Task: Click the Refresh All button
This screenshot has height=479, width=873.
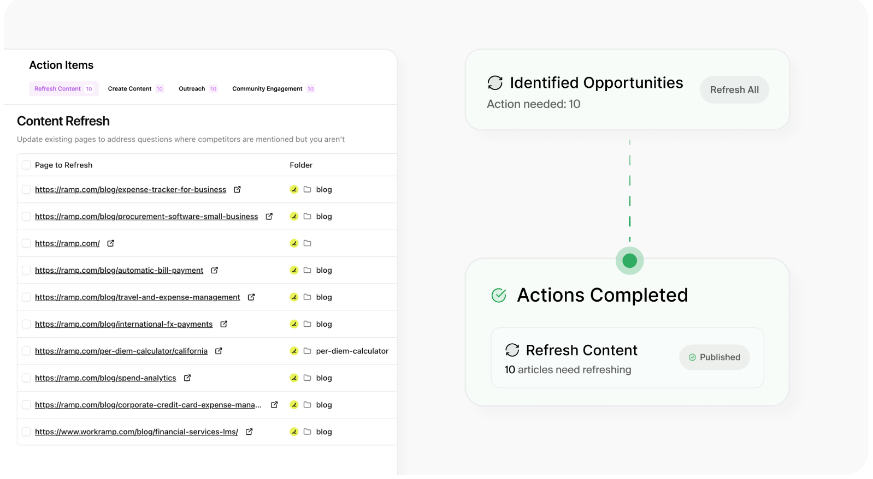Action: pyautogui.click(x=734, y=89)
